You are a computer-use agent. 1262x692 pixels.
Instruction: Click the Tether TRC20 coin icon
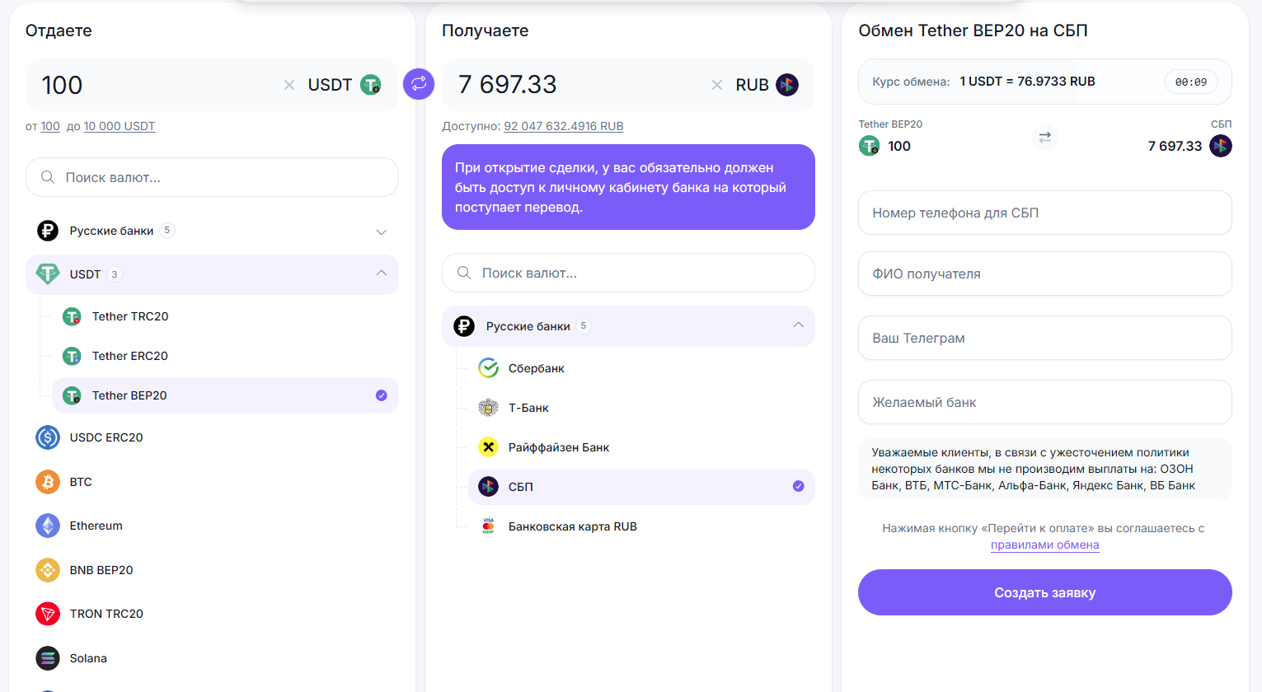click(x=73, y=316)
